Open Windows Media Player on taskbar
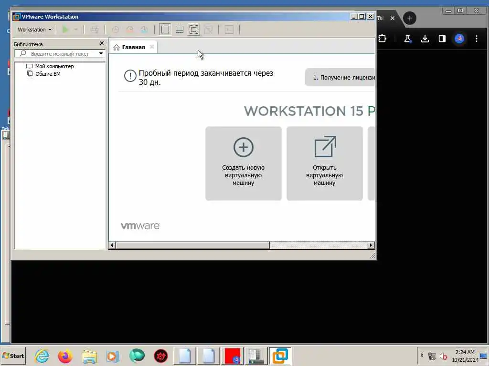489x366 pixels. point(113,356)
